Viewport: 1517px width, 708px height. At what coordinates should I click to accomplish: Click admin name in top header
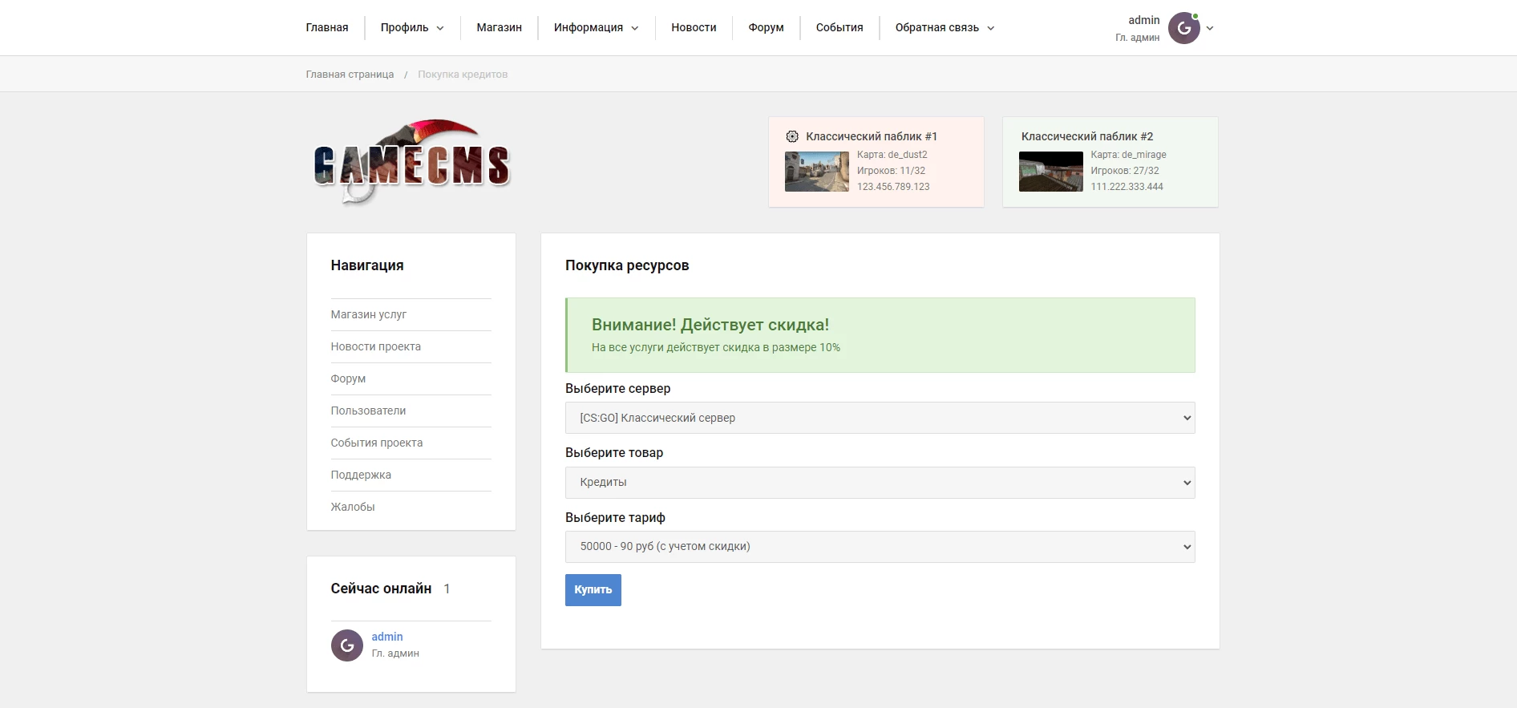click(x=1143, y=20)
